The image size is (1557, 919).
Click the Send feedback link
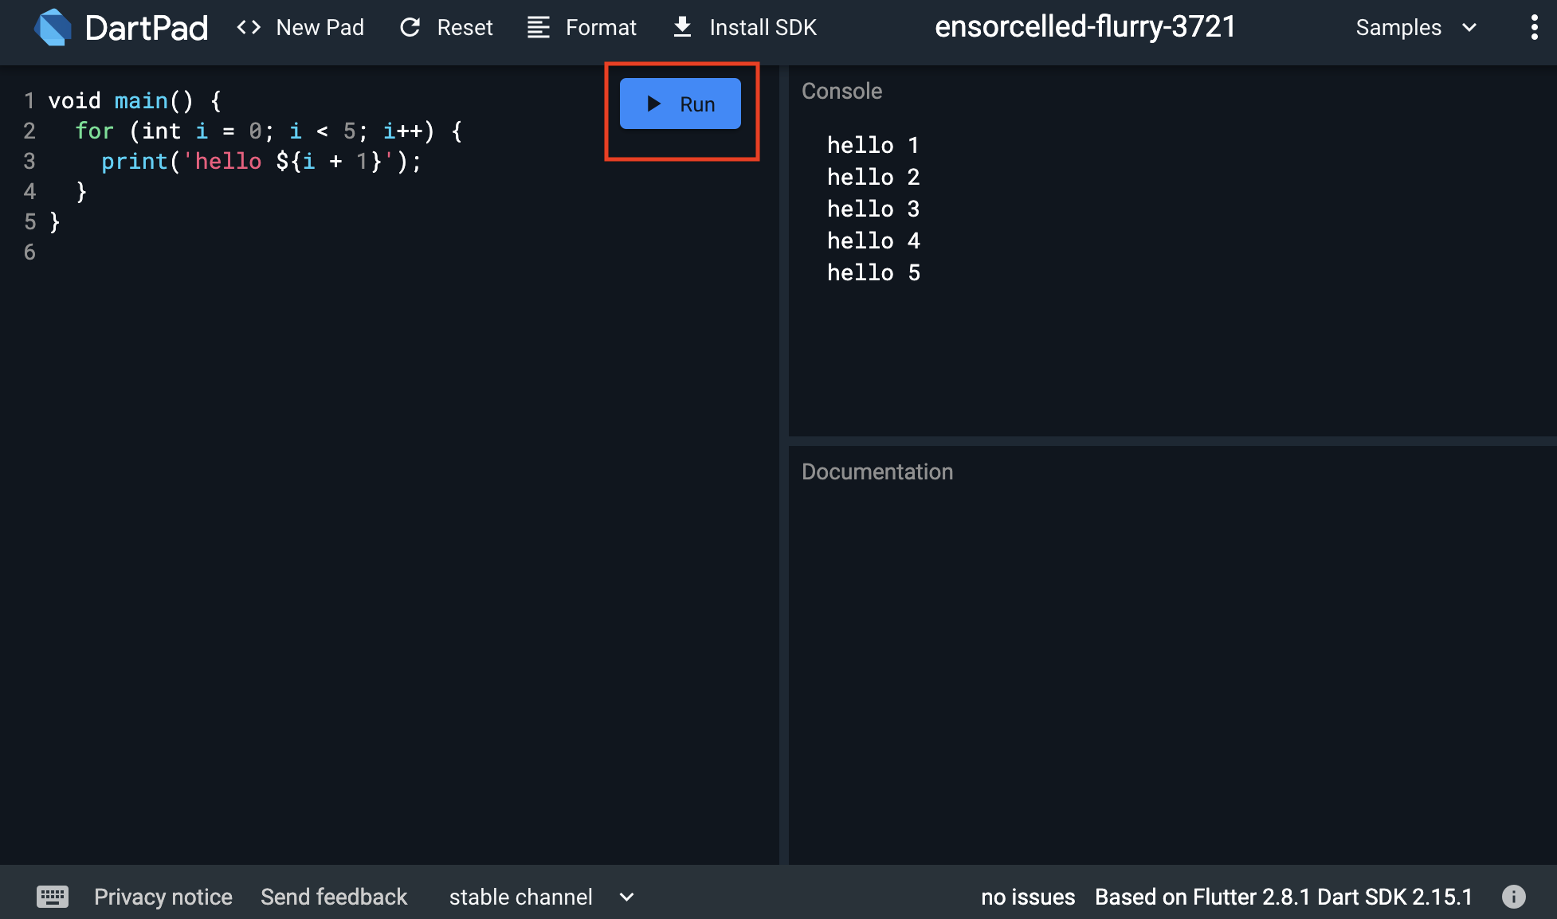334,897
